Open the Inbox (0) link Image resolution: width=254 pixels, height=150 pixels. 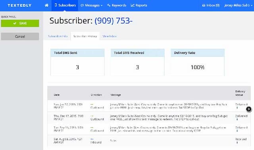point(211,5)
